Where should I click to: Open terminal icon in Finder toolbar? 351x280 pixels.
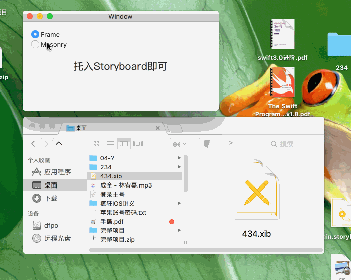coord(233,144)
